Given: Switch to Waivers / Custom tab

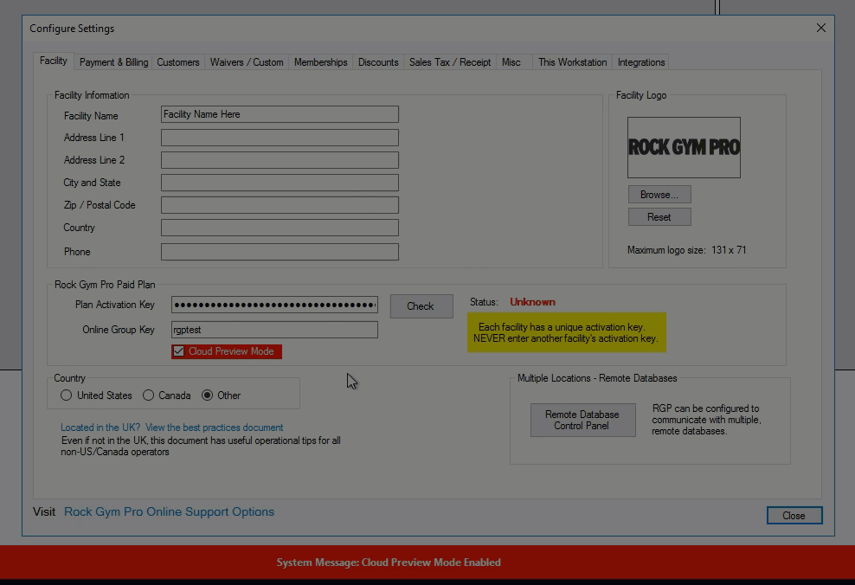Looking at the screenshot, I should [247, 62].
